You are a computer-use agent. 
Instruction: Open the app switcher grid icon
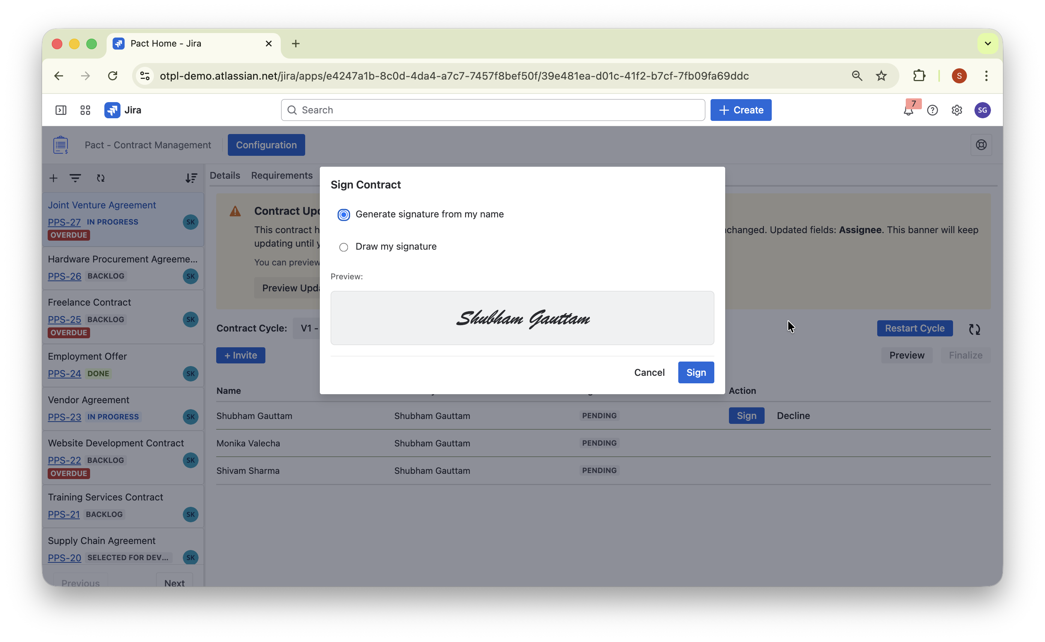coord(85,110)
